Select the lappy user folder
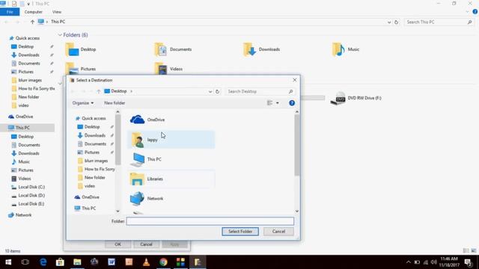 point(171,140)
